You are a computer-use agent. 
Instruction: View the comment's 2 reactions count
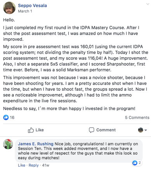click(x=140, y=163)
